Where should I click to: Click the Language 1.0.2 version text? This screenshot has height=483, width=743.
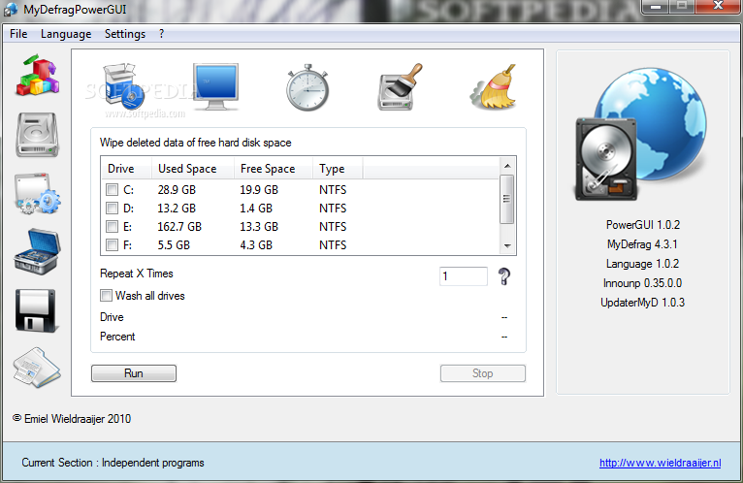642,264
